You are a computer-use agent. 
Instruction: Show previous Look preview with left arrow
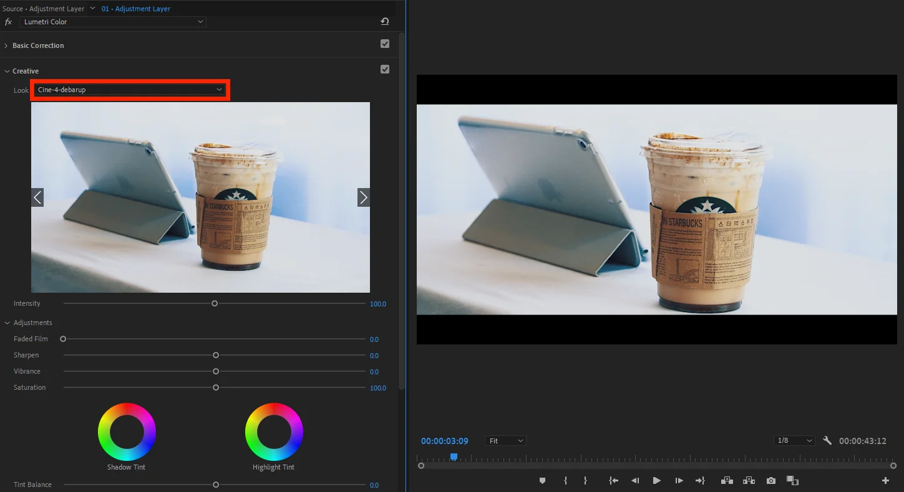pos(37,197)
